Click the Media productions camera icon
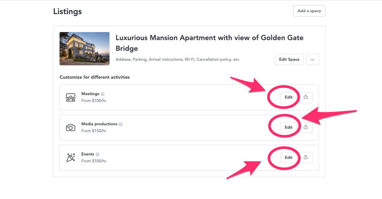This screenshot has height=199, width=382. [71, 128]
